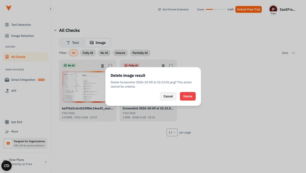Cancel the delete image dialog
306x173 pixels.
pyautogui.click(x=168, y=96)
